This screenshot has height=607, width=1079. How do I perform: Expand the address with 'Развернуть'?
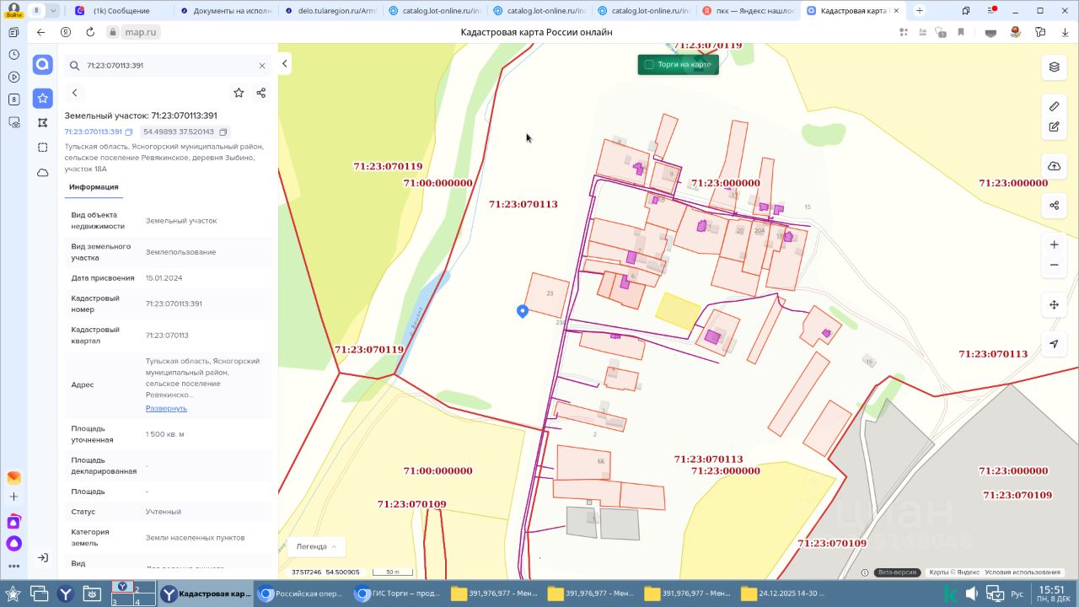coord(166,408)
